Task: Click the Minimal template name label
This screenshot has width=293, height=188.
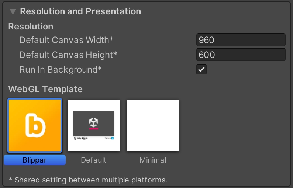Action: pyautogui.click(x=153, y=160)
